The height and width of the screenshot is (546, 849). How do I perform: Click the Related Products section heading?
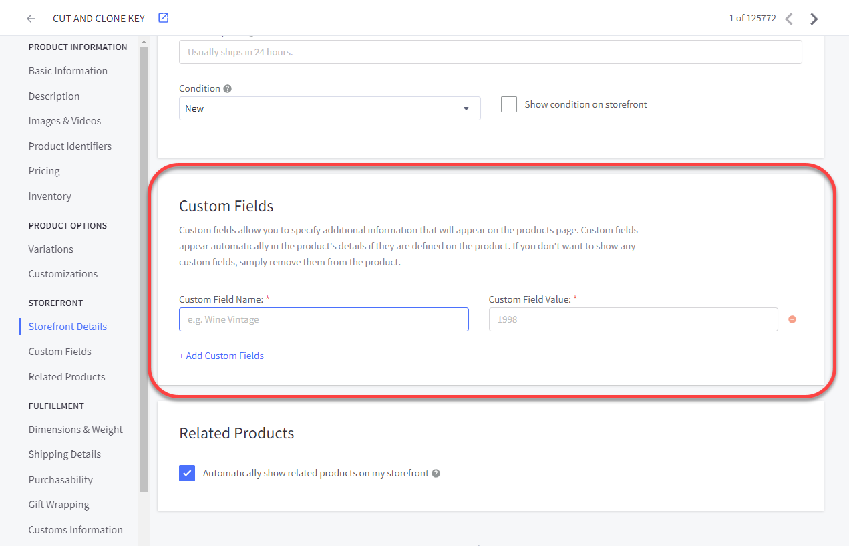pos(236,433)
